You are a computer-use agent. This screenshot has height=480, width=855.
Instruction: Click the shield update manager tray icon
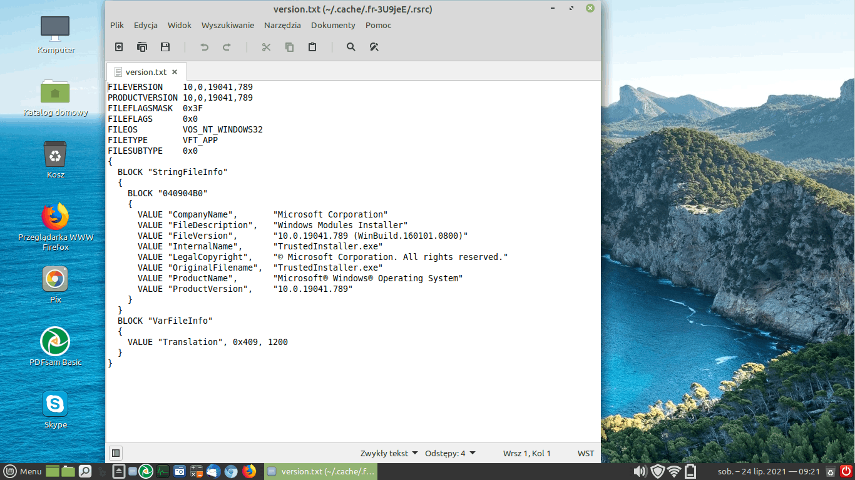[x=657, y=471]
